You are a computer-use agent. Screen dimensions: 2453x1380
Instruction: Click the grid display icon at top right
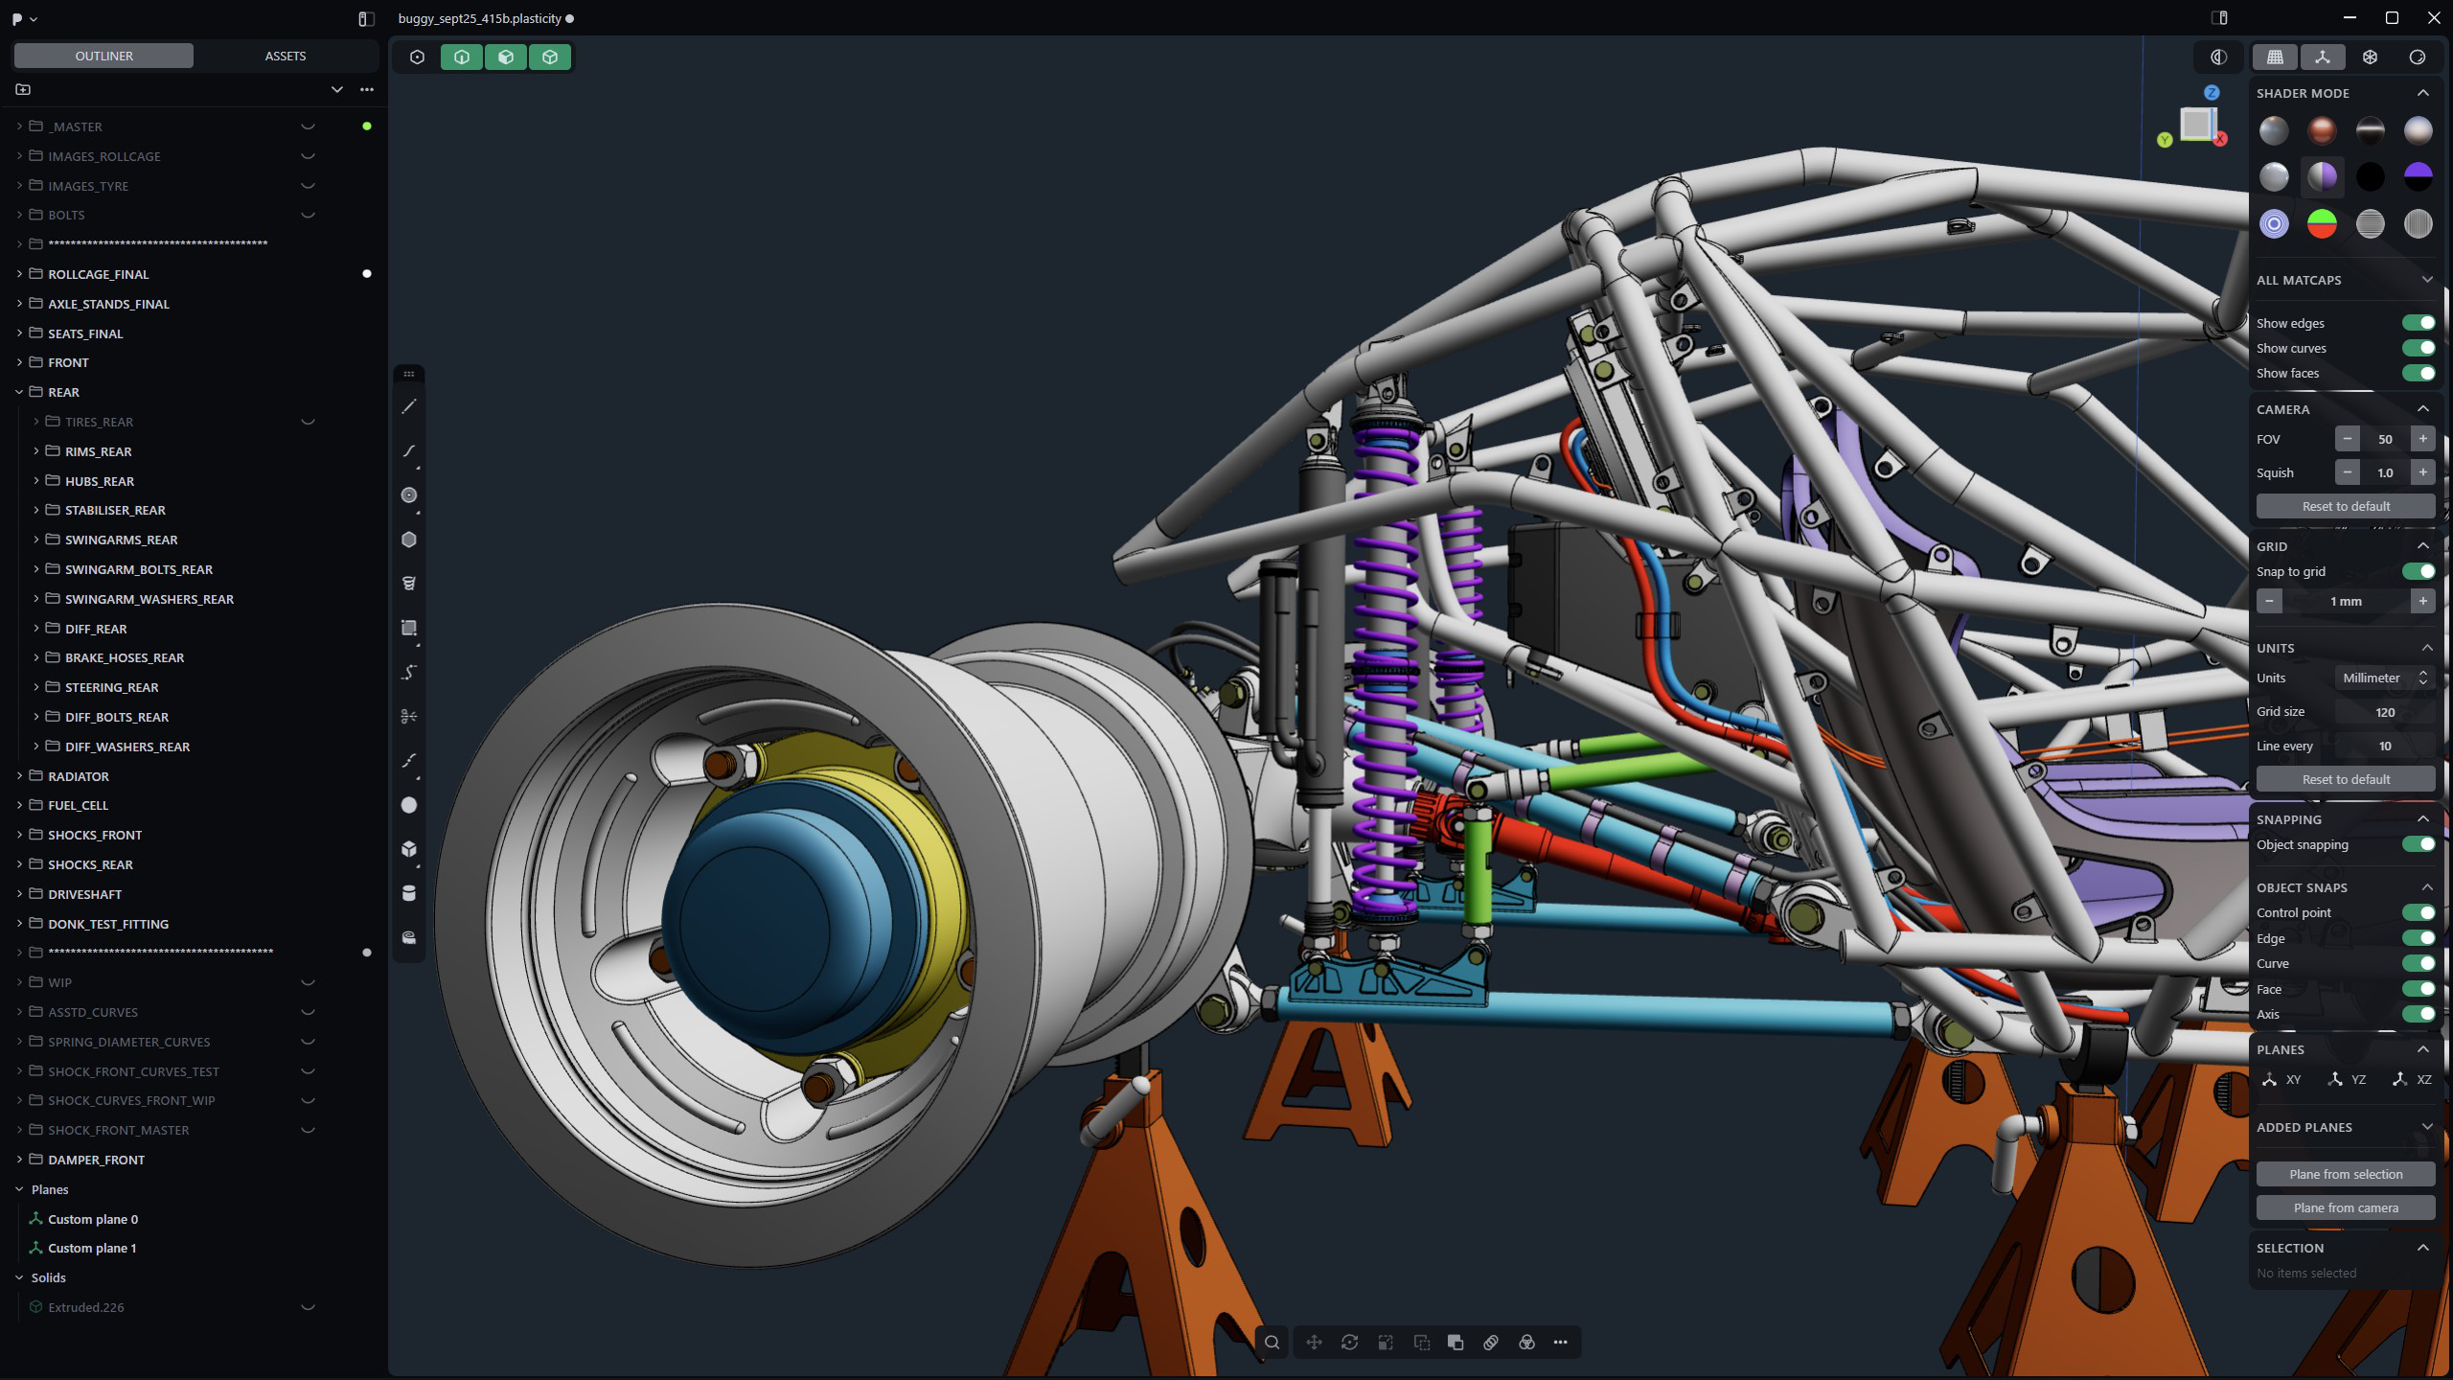pos(2275,57)
